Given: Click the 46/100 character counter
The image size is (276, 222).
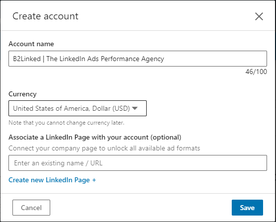Looking at the screenshot, I should click(x=256, y=72).
